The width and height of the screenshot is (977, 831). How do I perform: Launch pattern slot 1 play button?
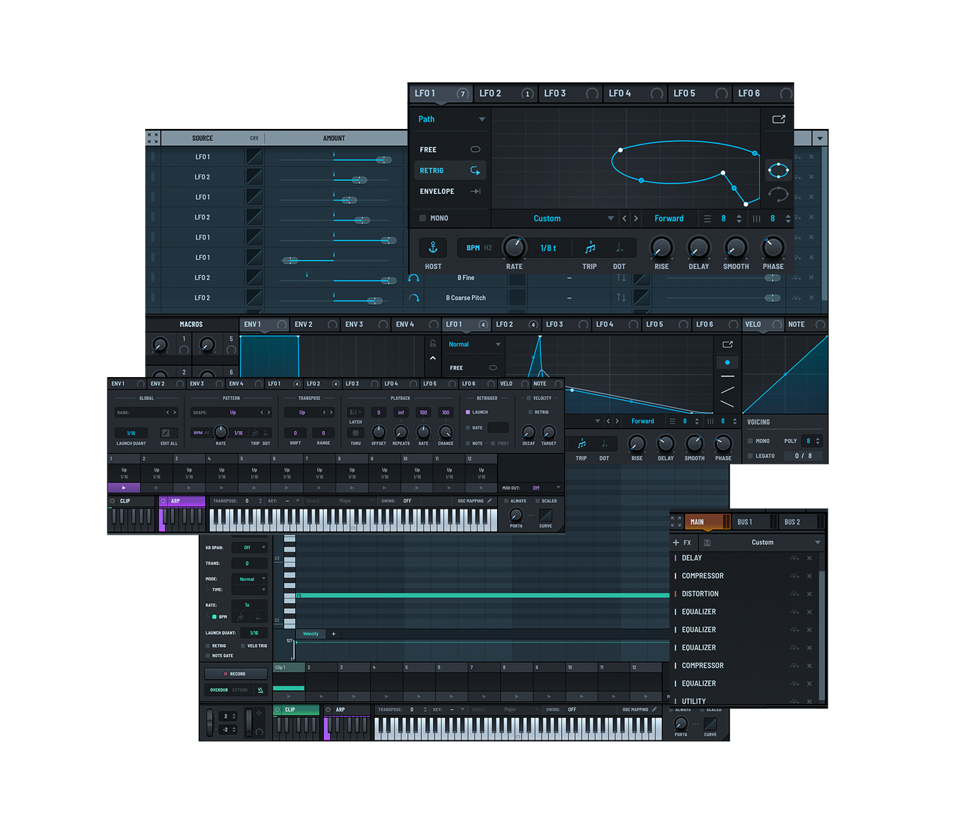(124, 487)
